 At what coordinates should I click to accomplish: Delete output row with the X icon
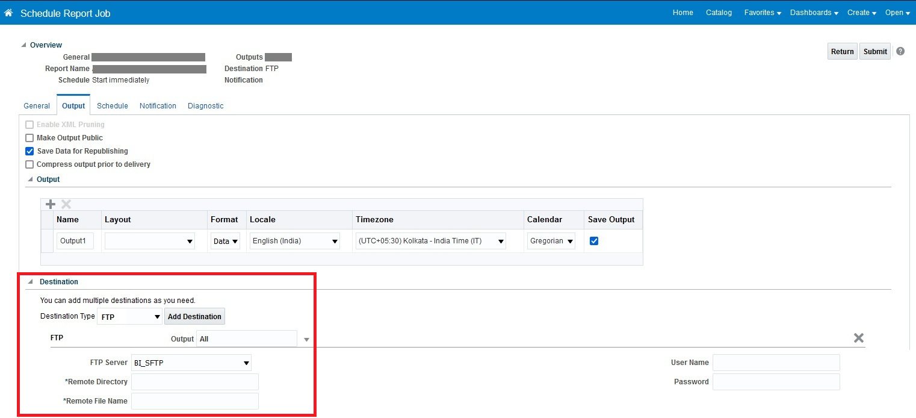(x=66, y=204)
